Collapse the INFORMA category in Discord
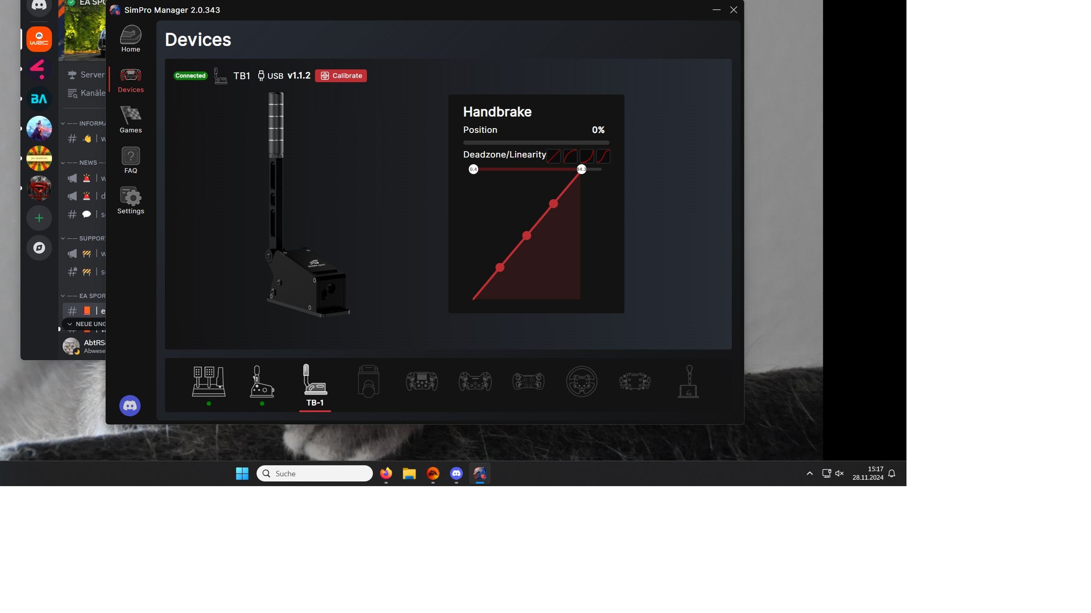This screenshot has height=613, width=1091. (x=83, y=123)
